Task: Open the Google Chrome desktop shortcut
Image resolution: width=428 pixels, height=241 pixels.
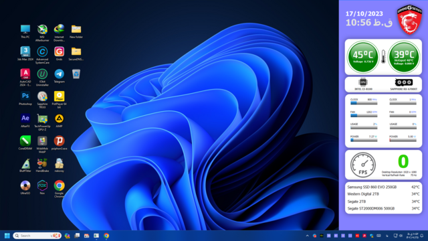Action: tap(59, 189)
